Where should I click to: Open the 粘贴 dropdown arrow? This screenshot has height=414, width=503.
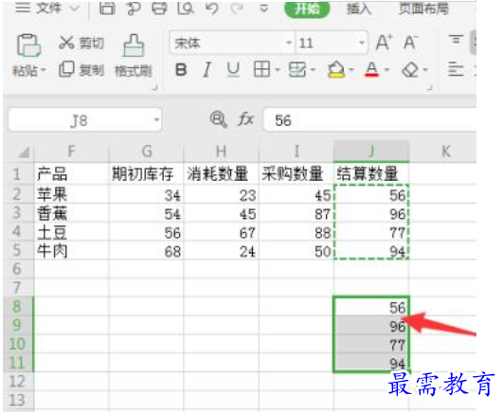(x=43, y=70)
